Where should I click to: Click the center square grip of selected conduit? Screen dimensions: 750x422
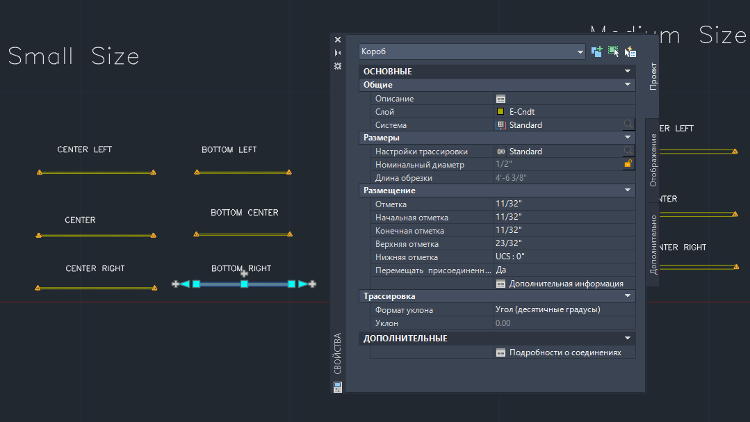[x=245, y=284]
